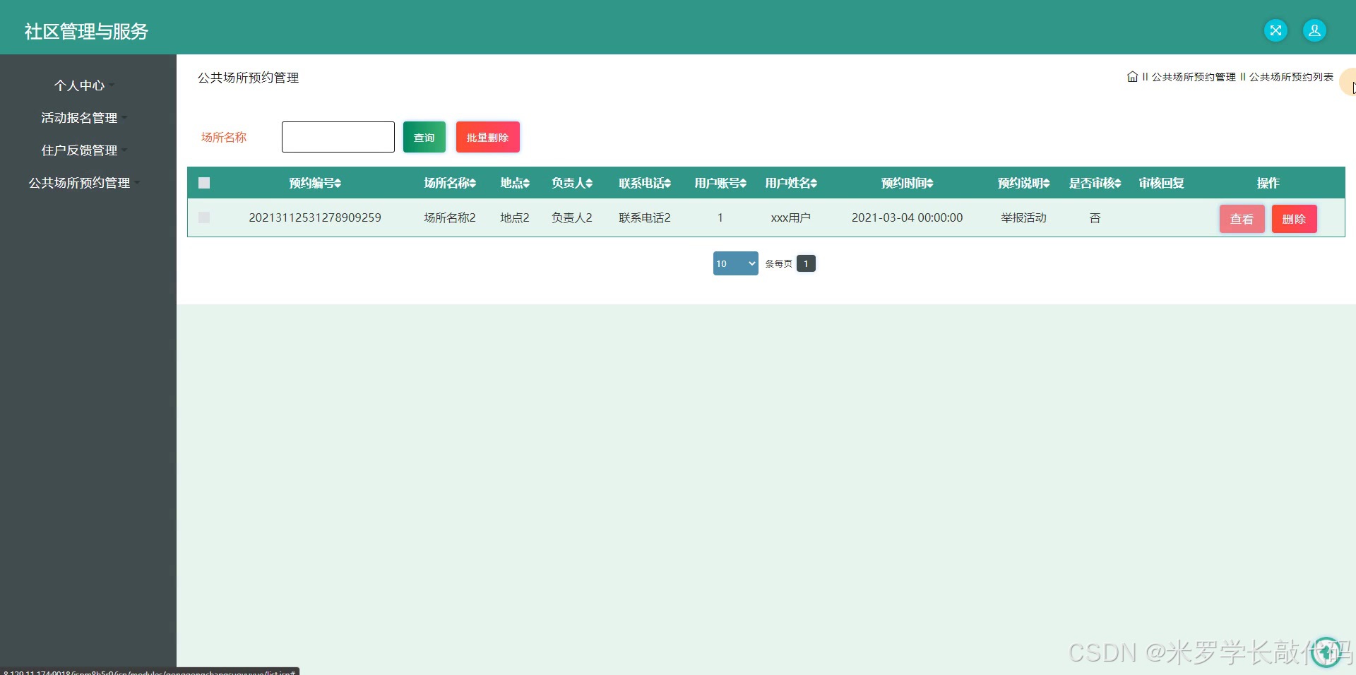The image size is (1356, 675).
Task: Click the 举报活动 description cell
Action: (x=1023, y=217)
